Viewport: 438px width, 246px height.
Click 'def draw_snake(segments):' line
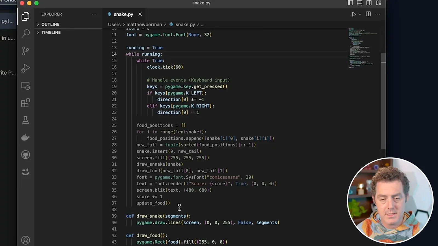[x=158, y=216]
